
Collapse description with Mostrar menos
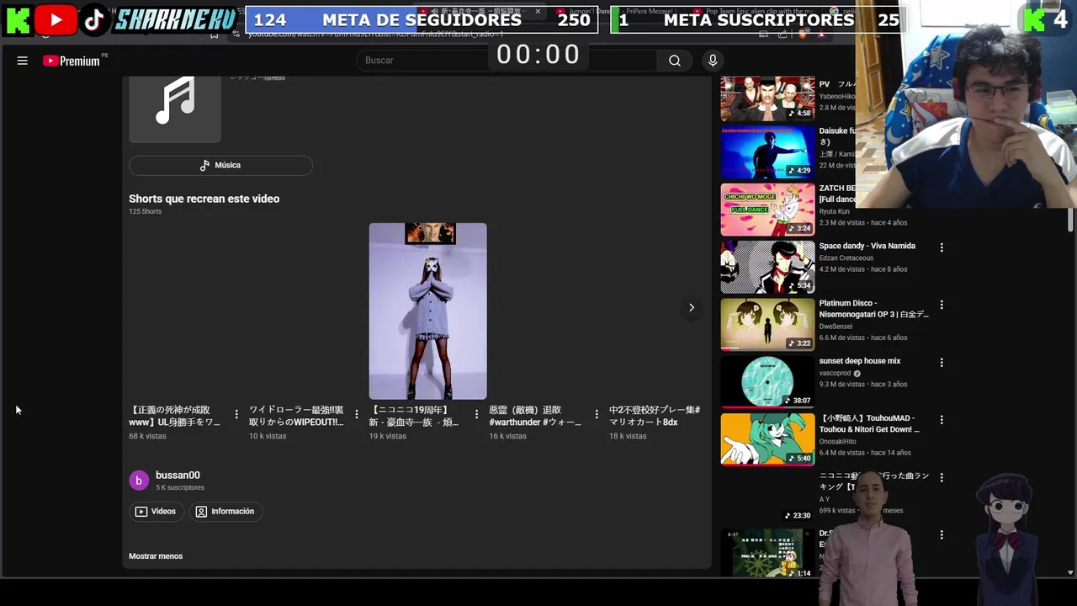pos(156,556)
